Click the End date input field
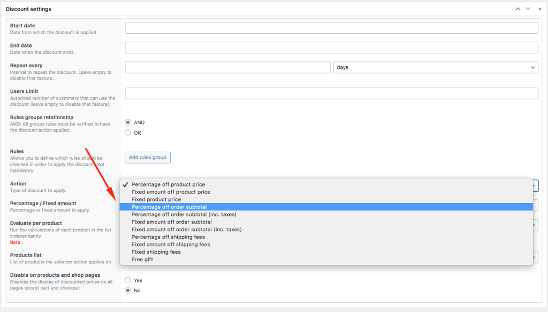This screenshot has width=548, height=312. [x=331, y=48]
